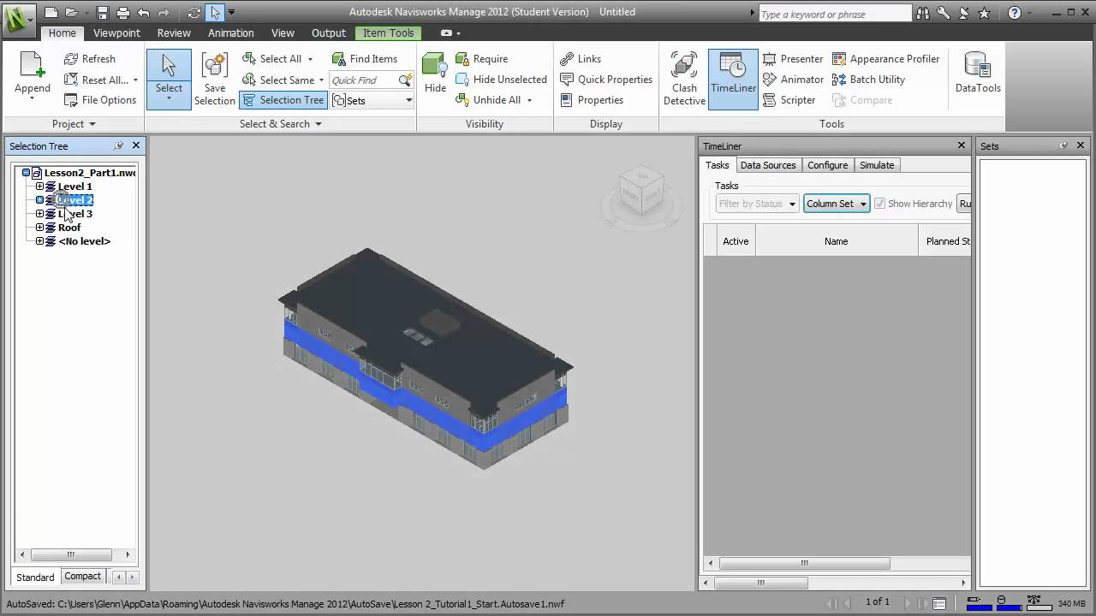Click the TimeLiner task list horizontal scrollbar
This screenshot has width=1096, height=616.
pos(803,563)
